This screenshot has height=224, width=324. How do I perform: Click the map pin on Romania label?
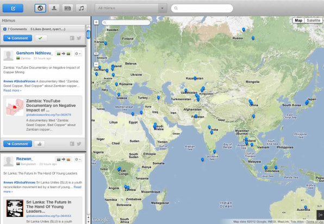pos(116,84)
